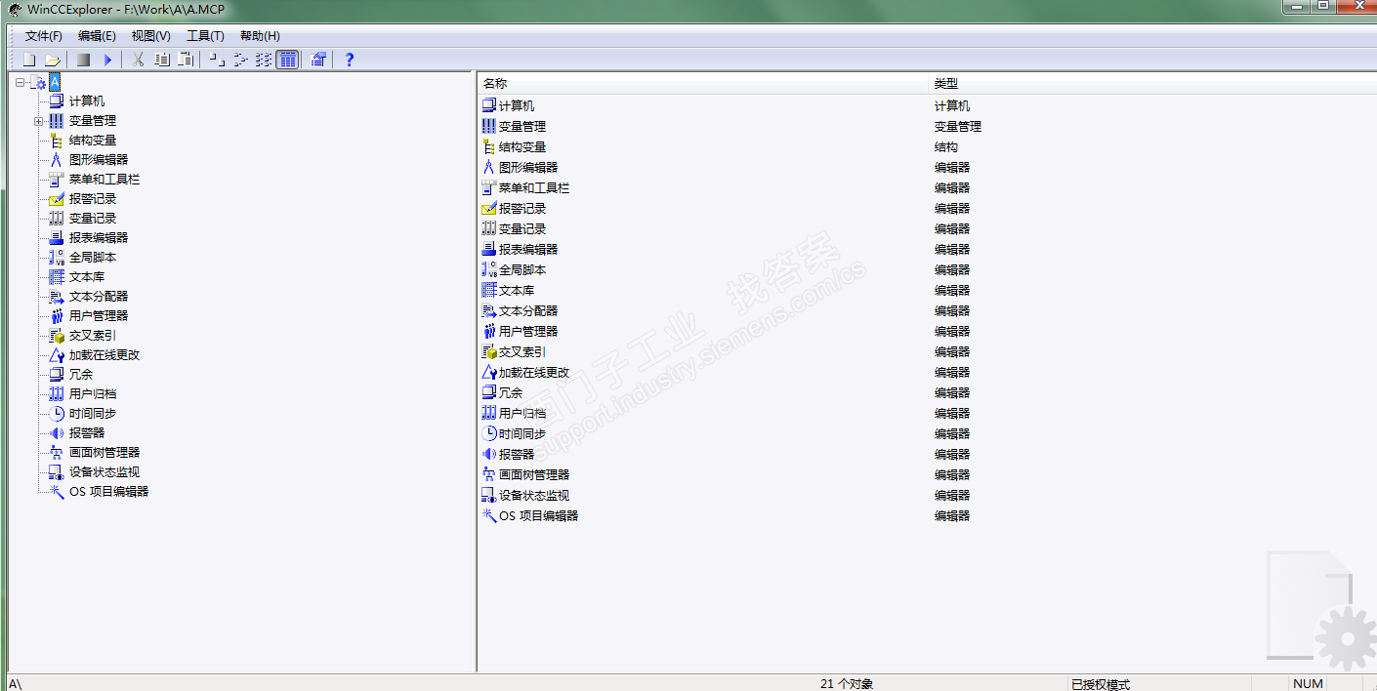Select 全局脚本 icon in the project tree
The height and width of the screenshot is (691, 1377).
point(57,258)
